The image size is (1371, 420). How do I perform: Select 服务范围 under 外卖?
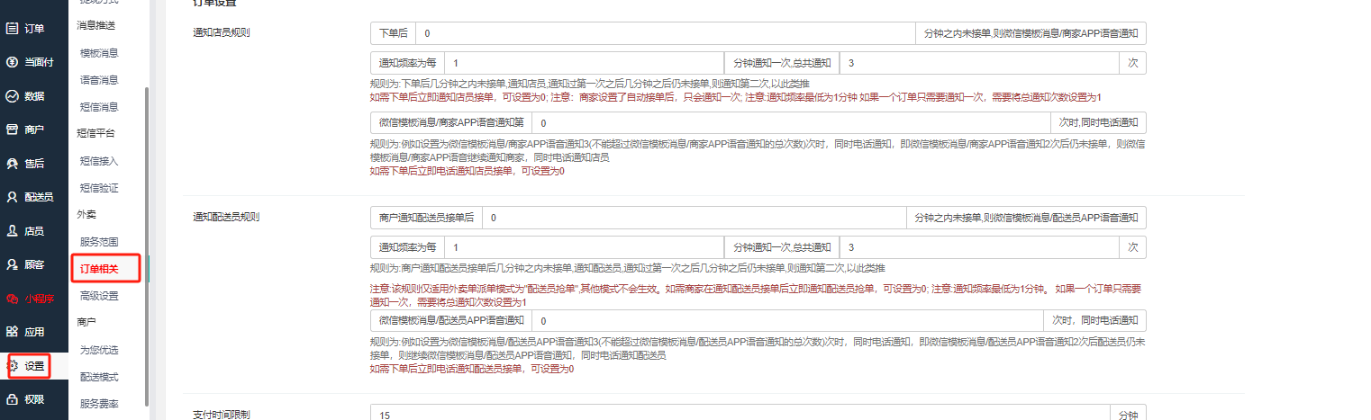[99, 242]
